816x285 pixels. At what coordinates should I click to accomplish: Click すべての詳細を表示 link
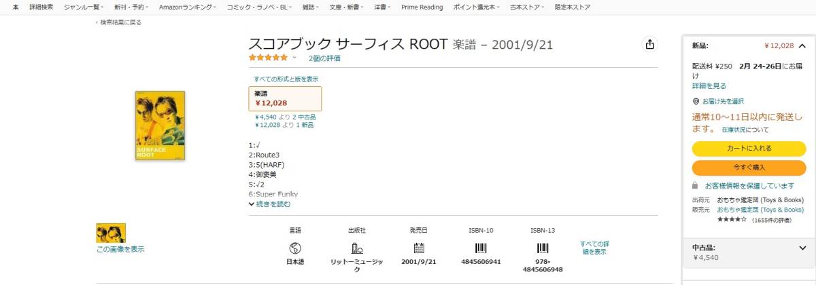tap(594, 248)
